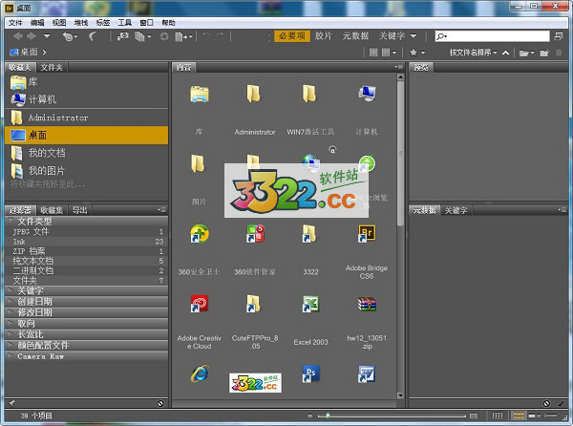Go forward with the forward arrow
The height and width of the screenshot is (426, 573).
(x=32, y=36)
